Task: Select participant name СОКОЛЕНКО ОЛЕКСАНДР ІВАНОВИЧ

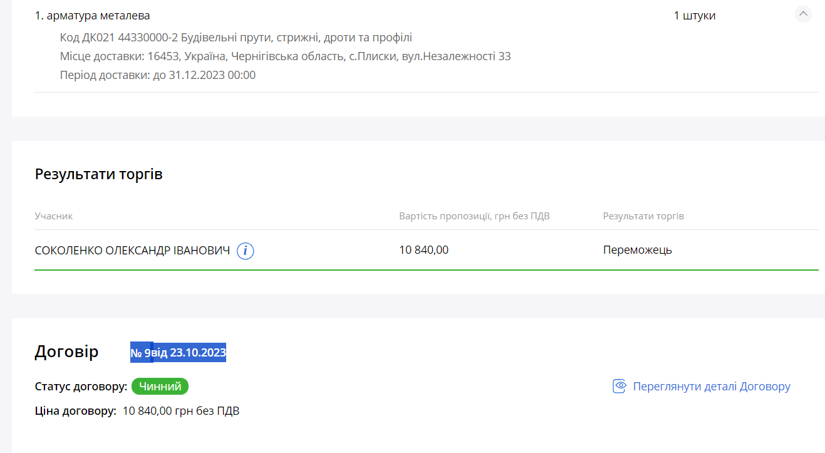Action: point(132,251)
